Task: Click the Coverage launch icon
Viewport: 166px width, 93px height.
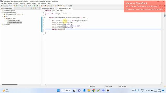Action: coord(38,6)
